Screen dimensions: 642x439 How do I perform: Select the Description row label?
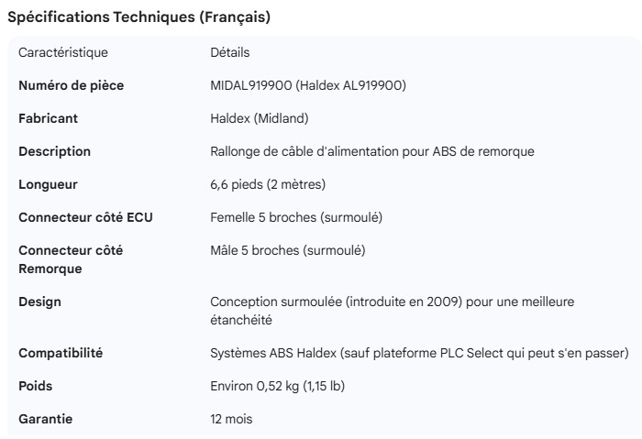click(55, 151)
